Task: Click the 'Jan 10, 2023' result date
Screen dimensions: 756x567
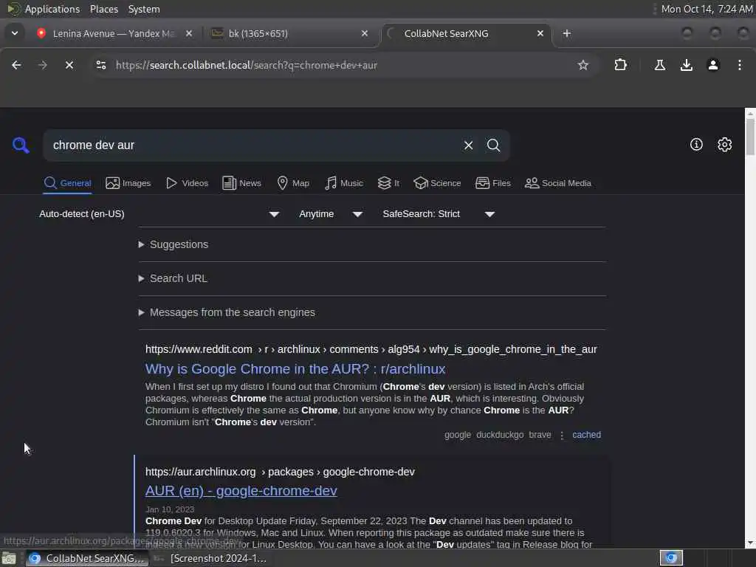Action: pos(170,509)
